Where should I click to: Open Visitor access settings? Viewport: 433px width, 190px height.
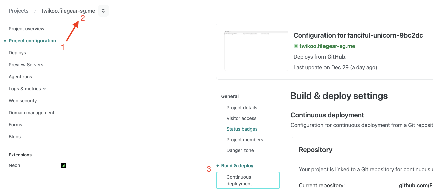(241, 118)
